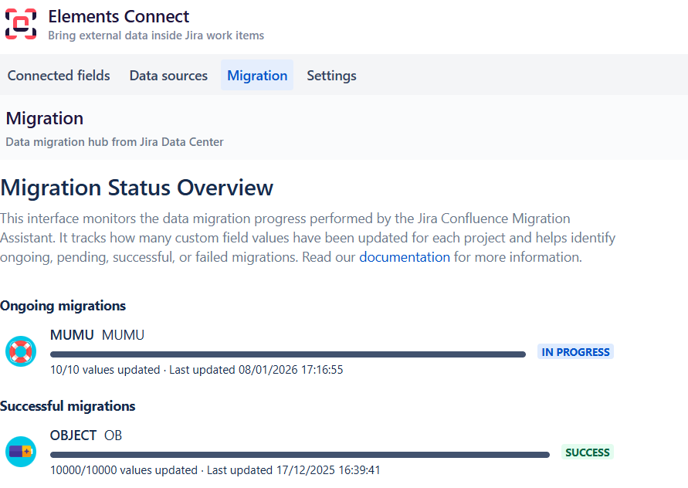688x488 pixels.
Task: Click the Ongoing migrations section heading
Action: pos(63,306)
